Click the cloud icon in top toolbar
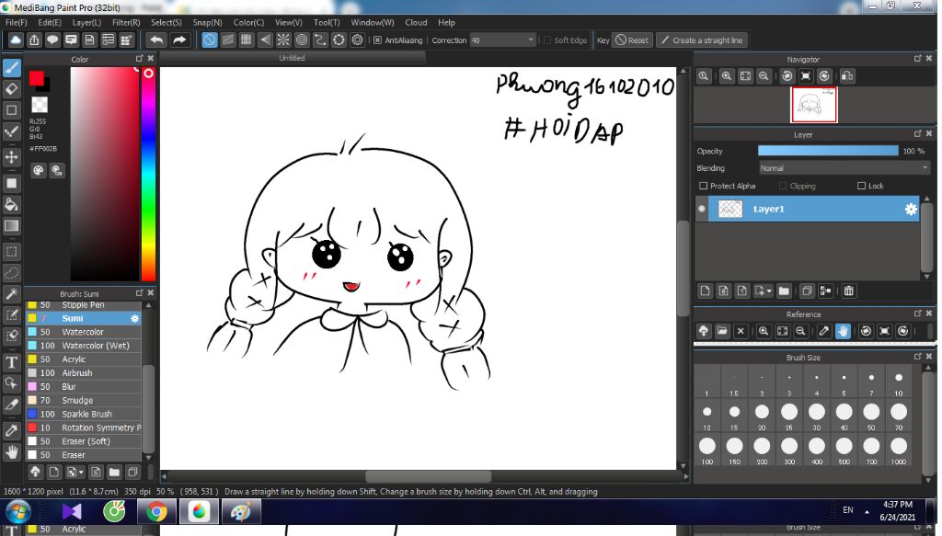Viewport: 942px width, 536px height. click(15, 40)
